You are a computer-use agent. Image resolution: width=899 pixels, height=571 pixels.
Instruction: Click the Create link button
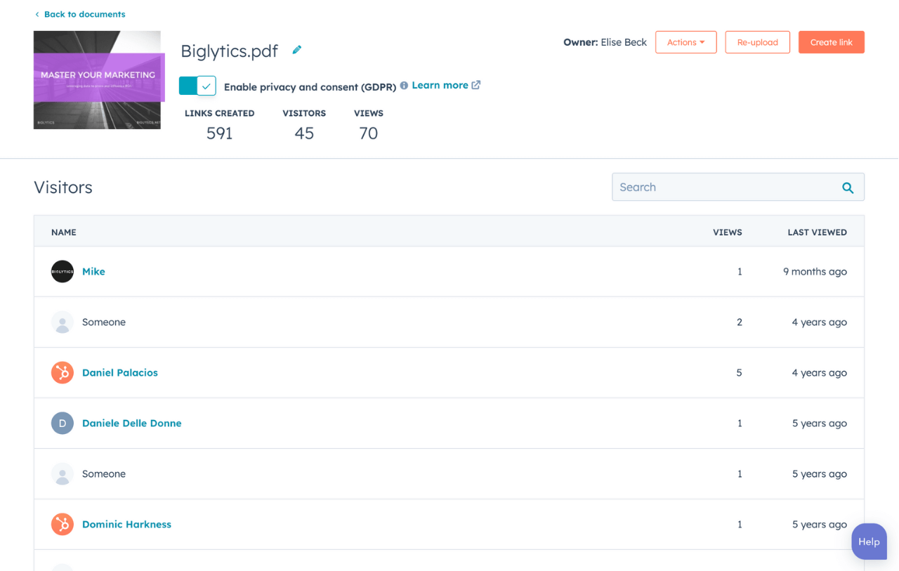[831, 42]
